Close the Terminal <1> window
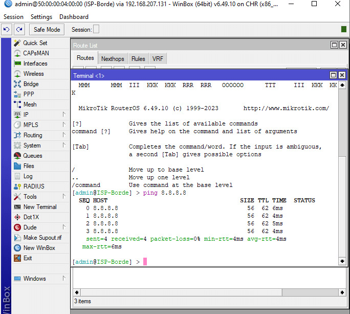Image resolution: width=350 pixels, height=314 pixels. pos(342,75)
